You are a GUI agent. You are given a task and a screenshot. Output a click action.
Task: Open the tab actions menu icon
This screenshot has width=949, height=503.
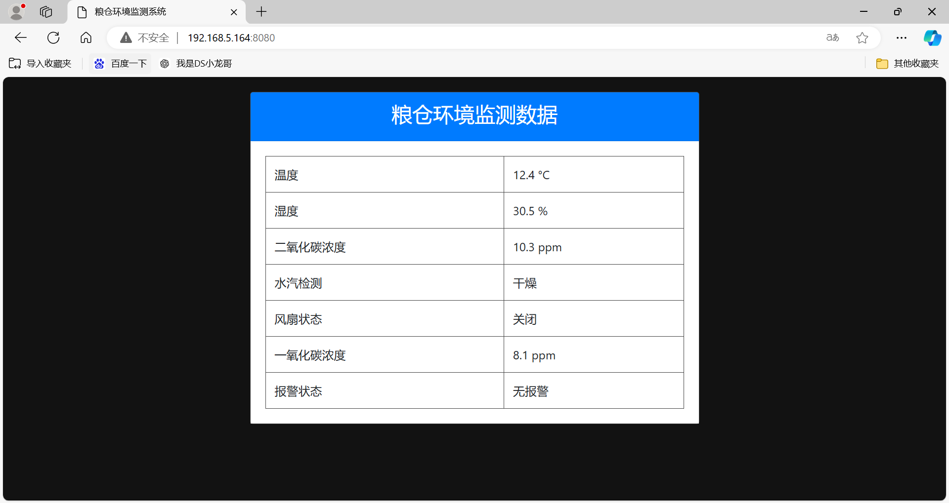pyautogui.click(x=46, y=12)
